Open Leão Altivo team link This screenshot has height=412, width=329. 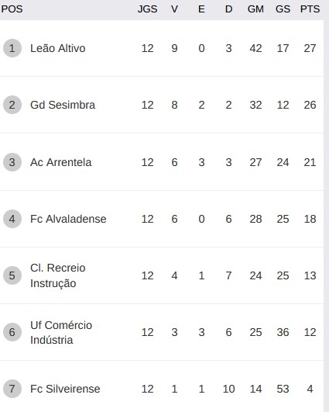coord(58,48)
